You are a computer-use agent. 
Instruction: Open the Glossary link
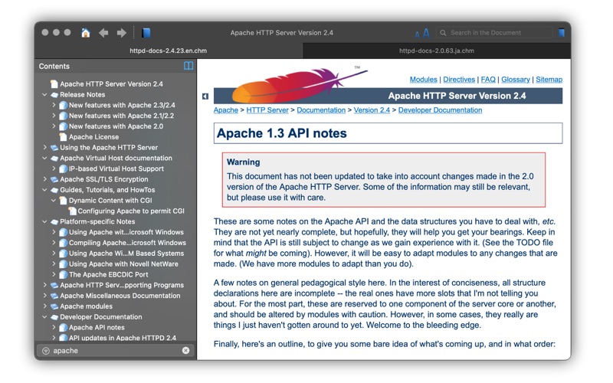pos(516,80)
